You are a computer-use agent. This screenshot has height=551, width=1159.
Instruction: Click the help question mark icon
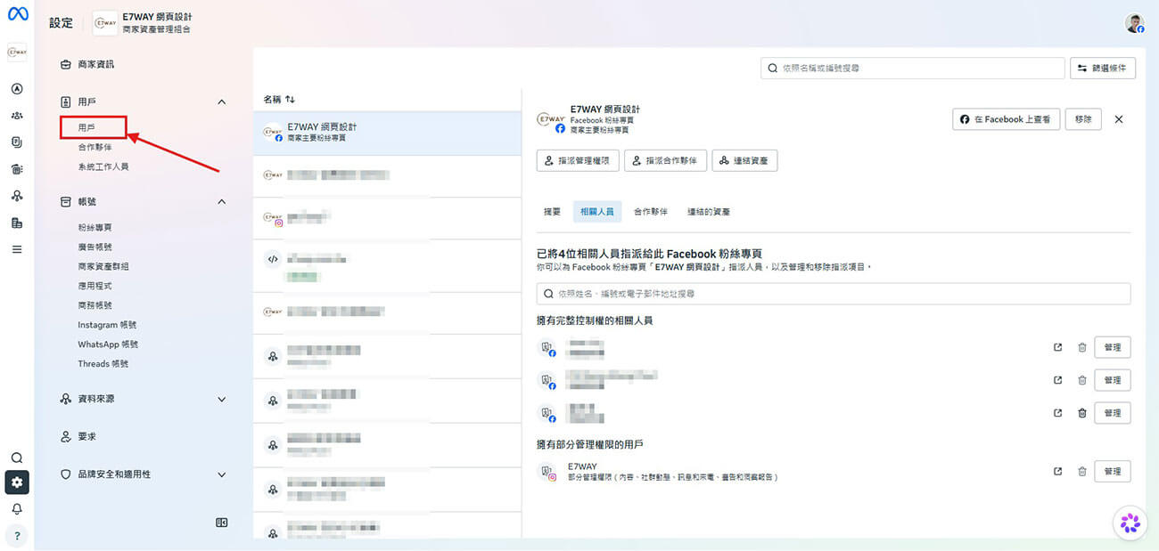tap(17, 536)
